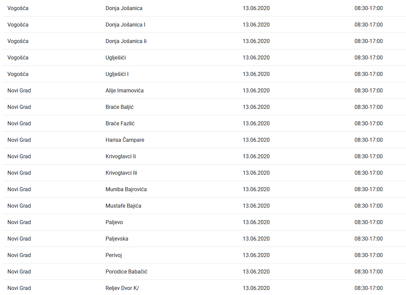Click the Porodice Babačić street name
The width and height of the screenshot is (406, 295).
126,272
